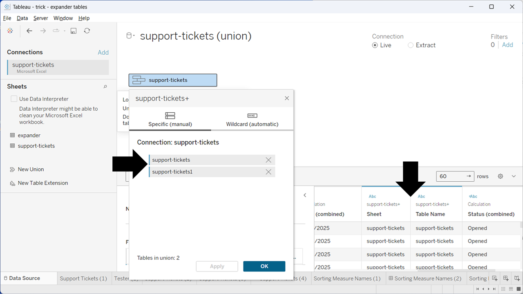Select the Extract connection option
The image size is (523, 294).
coord(411,45)
